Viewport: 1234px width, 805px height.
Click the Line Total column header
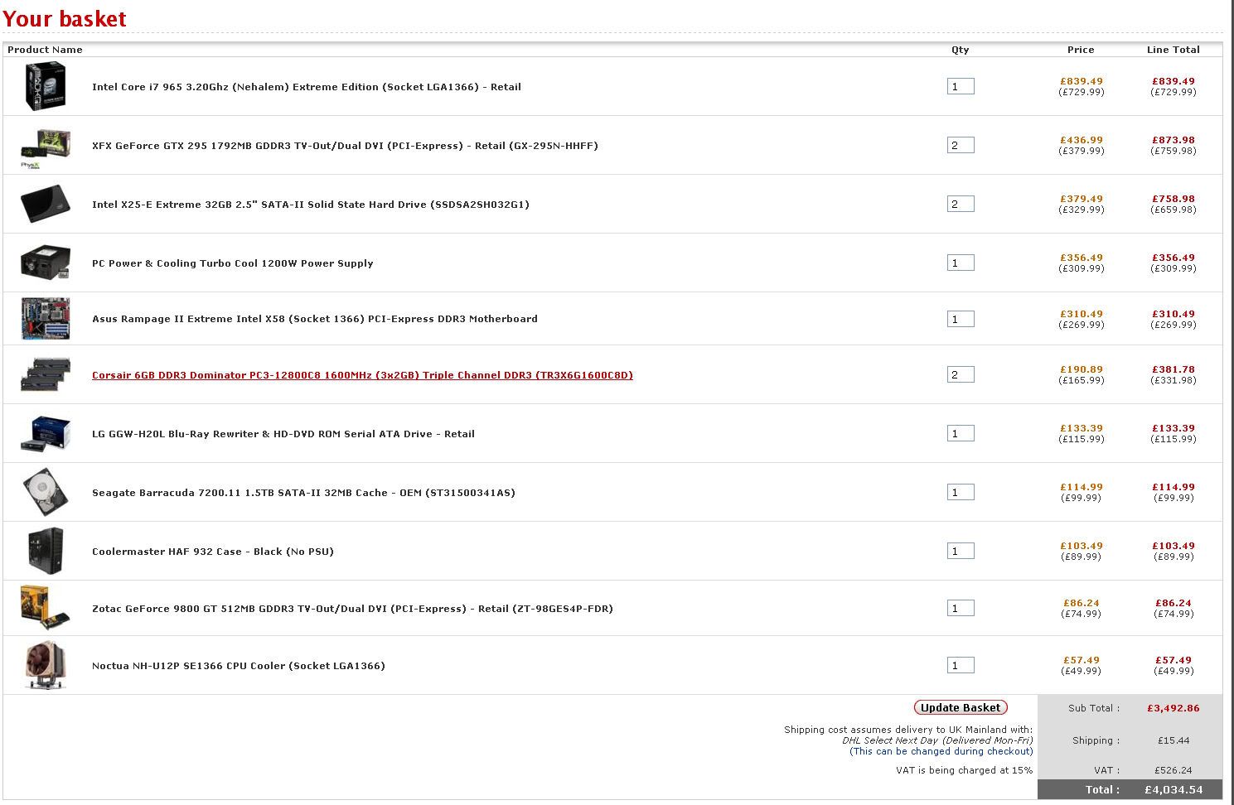[x=1174, y=50]
